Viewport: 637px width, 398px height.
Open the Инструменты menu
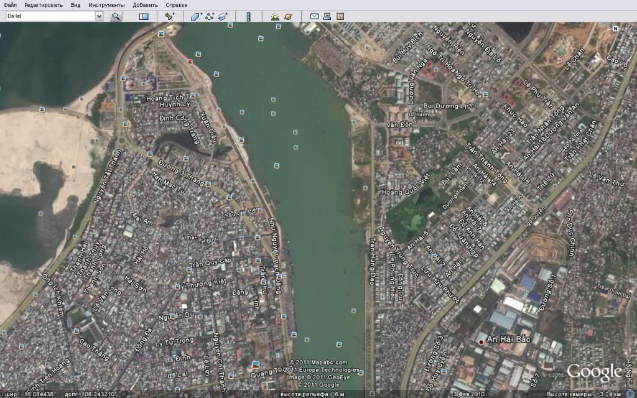coord(106,5)
